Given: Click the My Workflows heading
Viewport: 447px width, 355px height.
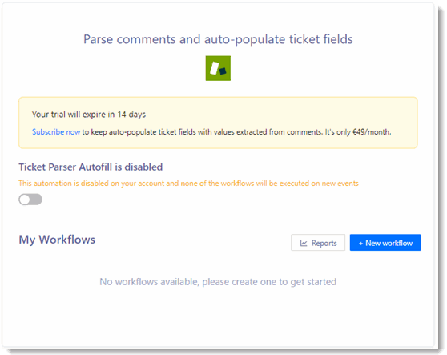Looking at the screenshot, I should point(57,240).
